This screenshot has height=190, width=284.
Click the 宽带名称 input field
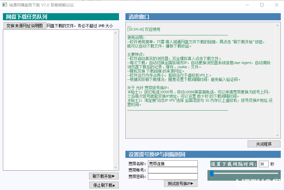(x=173, y=164)
